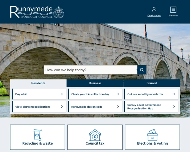
Task: Open Check your bin collection day
Action: coord(95,94)
